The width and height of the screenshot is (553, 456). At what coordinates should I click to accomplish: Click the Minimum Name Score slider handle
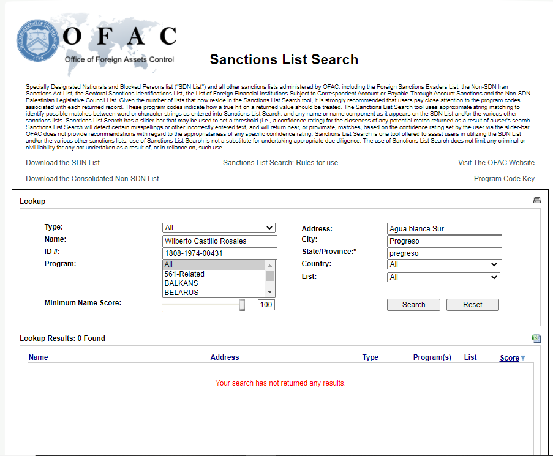242,305
